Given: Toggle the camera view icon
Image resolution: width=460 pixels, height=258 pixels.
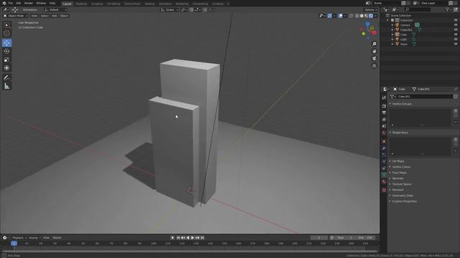Looking at the screenshot, I should 374,59.
